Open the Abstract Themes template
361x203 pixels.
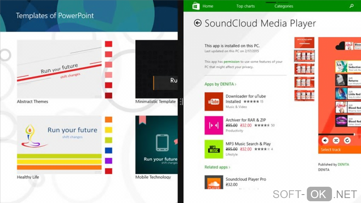point(59,69)
